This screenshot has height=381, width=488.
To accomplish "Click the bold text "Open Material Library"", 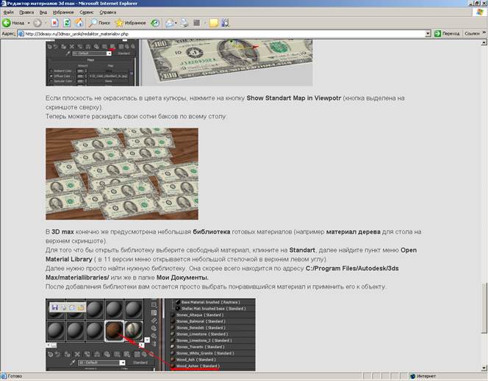I will (x=231, y=255).
